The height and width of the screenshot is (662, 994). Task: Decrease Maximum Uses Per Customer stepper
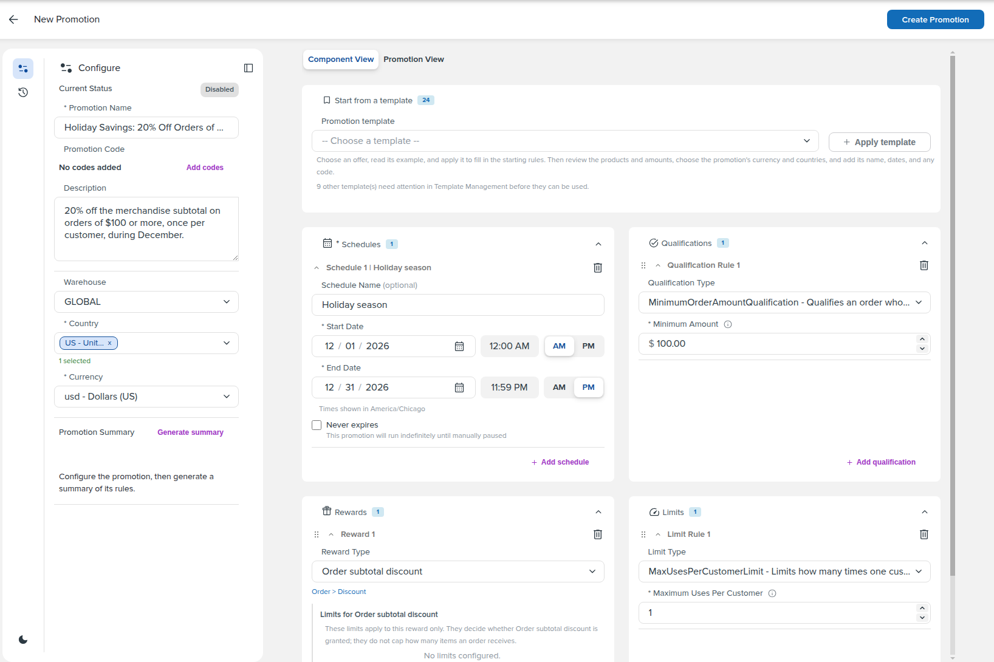[922, 618]
